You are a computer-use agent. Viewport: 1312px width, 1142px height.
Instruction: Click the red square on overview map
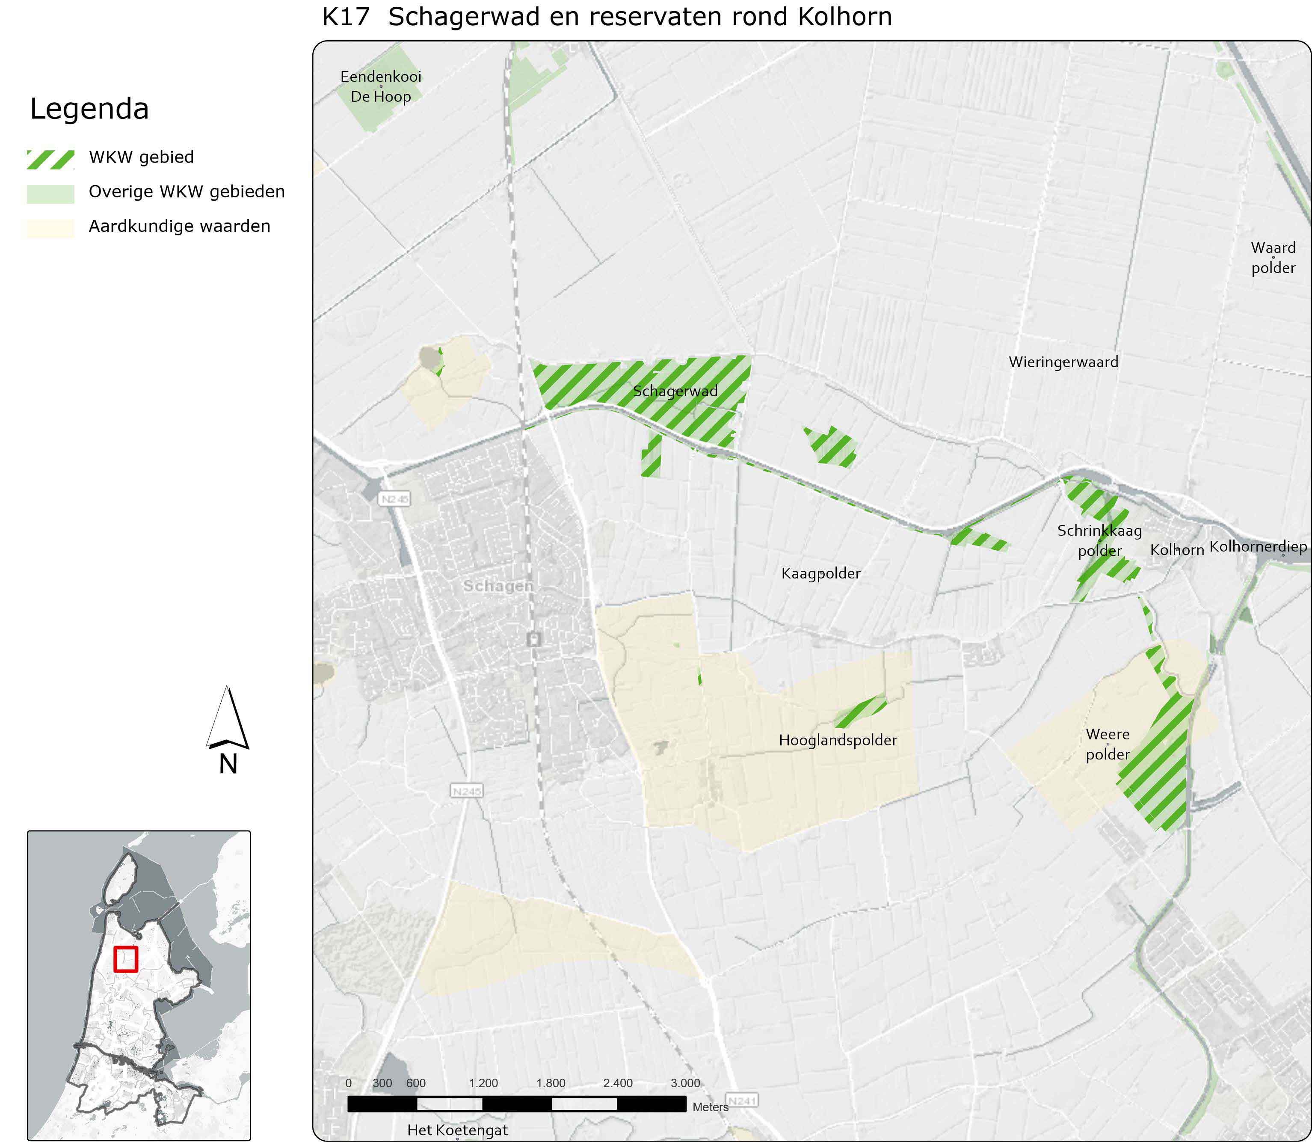point(125,959)
